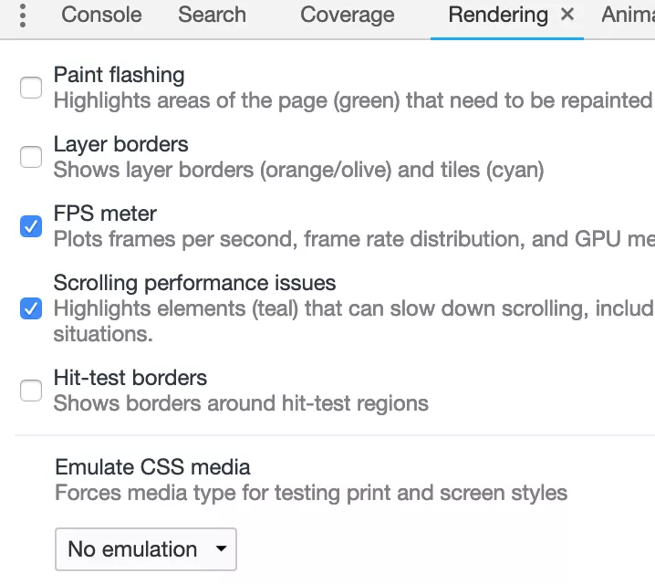Switch to the Animations tab
The image size is (655, 584).
(628, 15)
